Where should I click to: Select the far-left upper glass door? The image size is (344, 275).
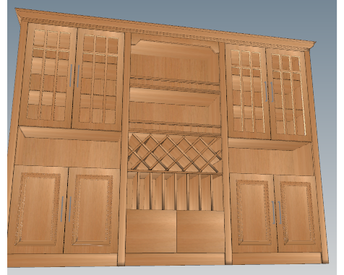[48, 75]
